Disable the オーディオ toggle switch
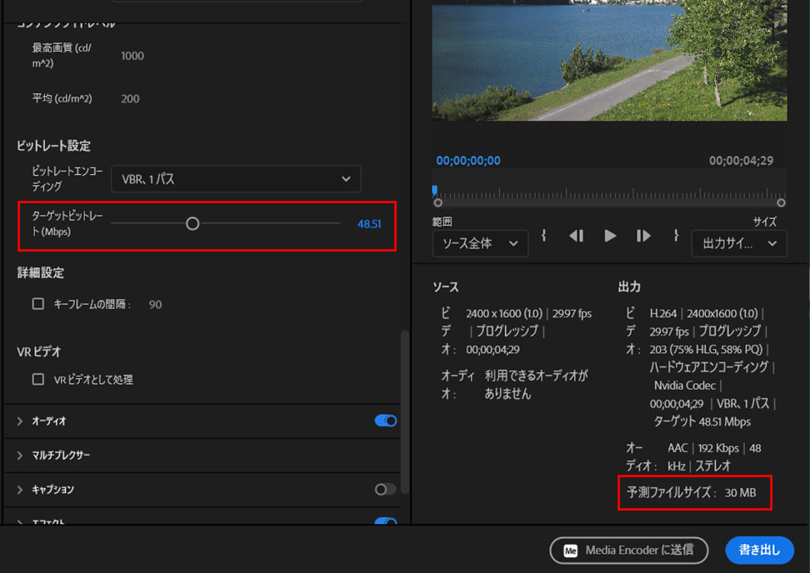Image resolution: width=810 pixels, height=573 pixels. pos(384,421)
